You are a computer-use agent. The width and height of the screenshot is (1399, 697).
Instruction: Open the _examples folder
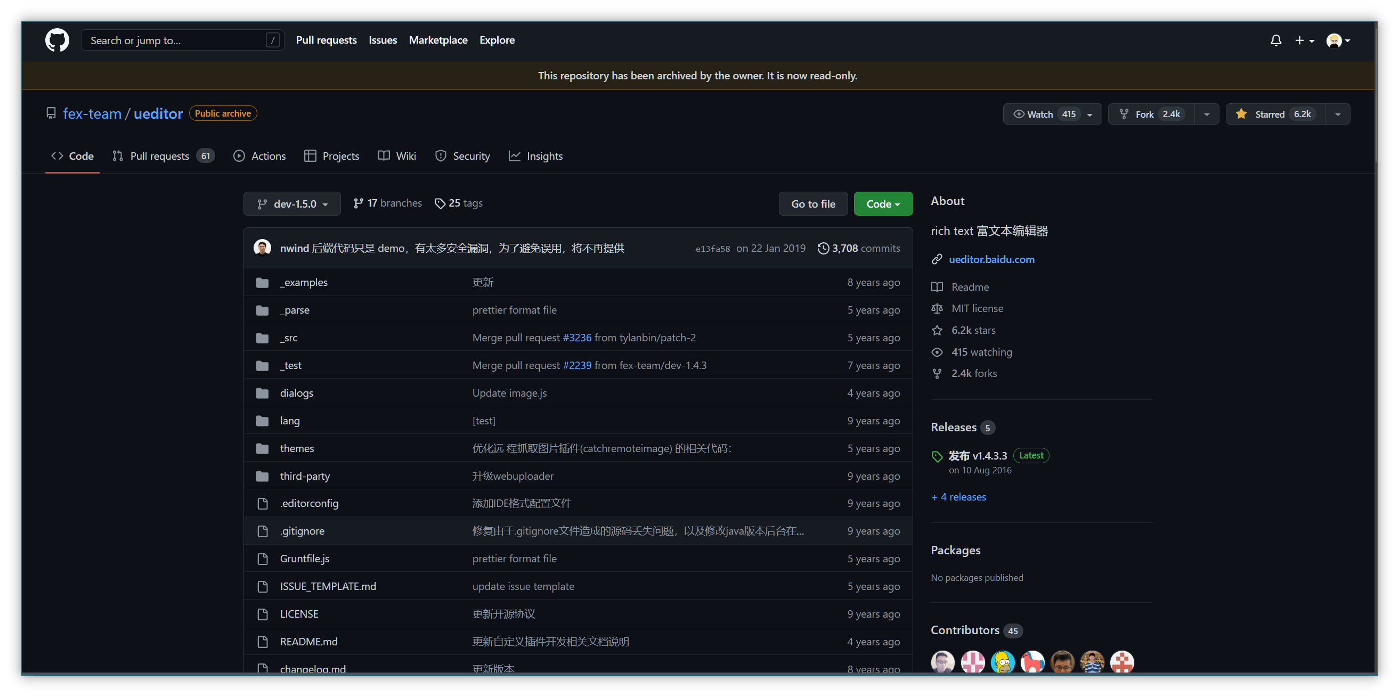pyautogui.click(x=304, y=282)
